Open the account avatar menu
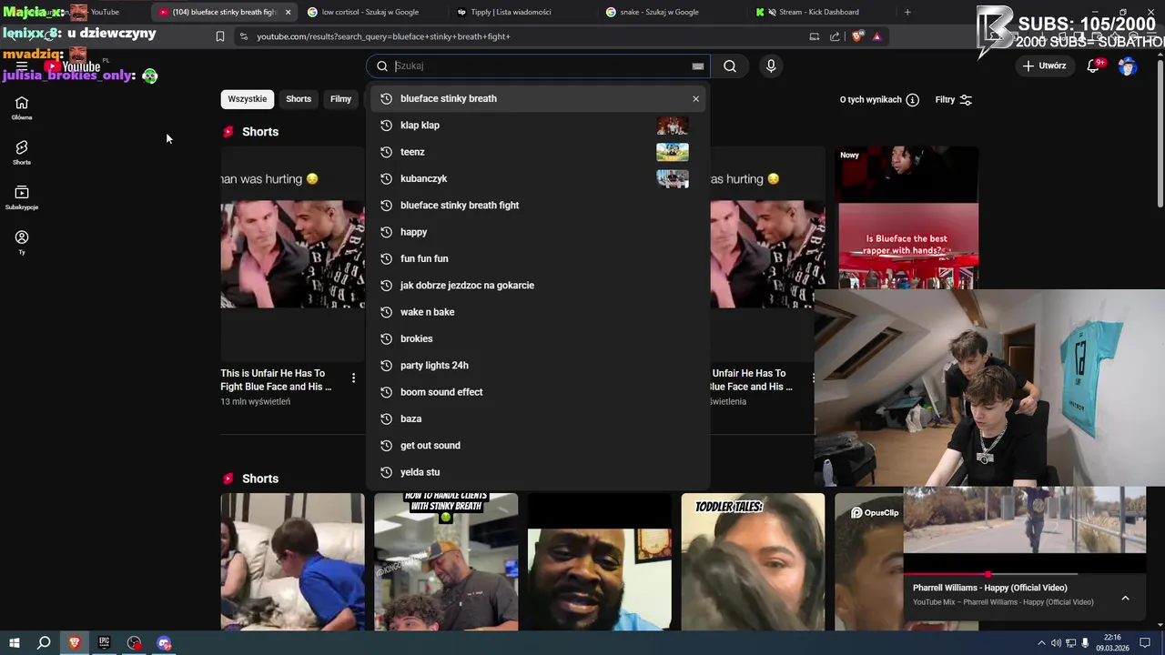1165x655 pixels. tap(1128, 65)
